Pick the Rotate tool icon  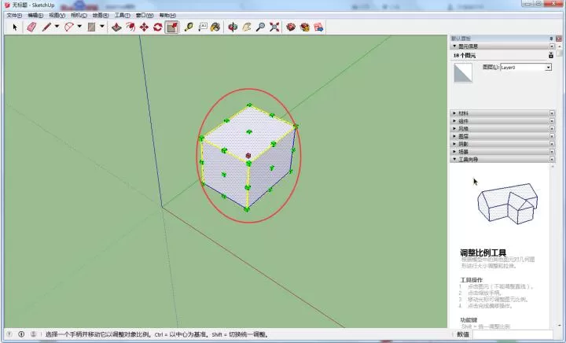tap(158, 27)
